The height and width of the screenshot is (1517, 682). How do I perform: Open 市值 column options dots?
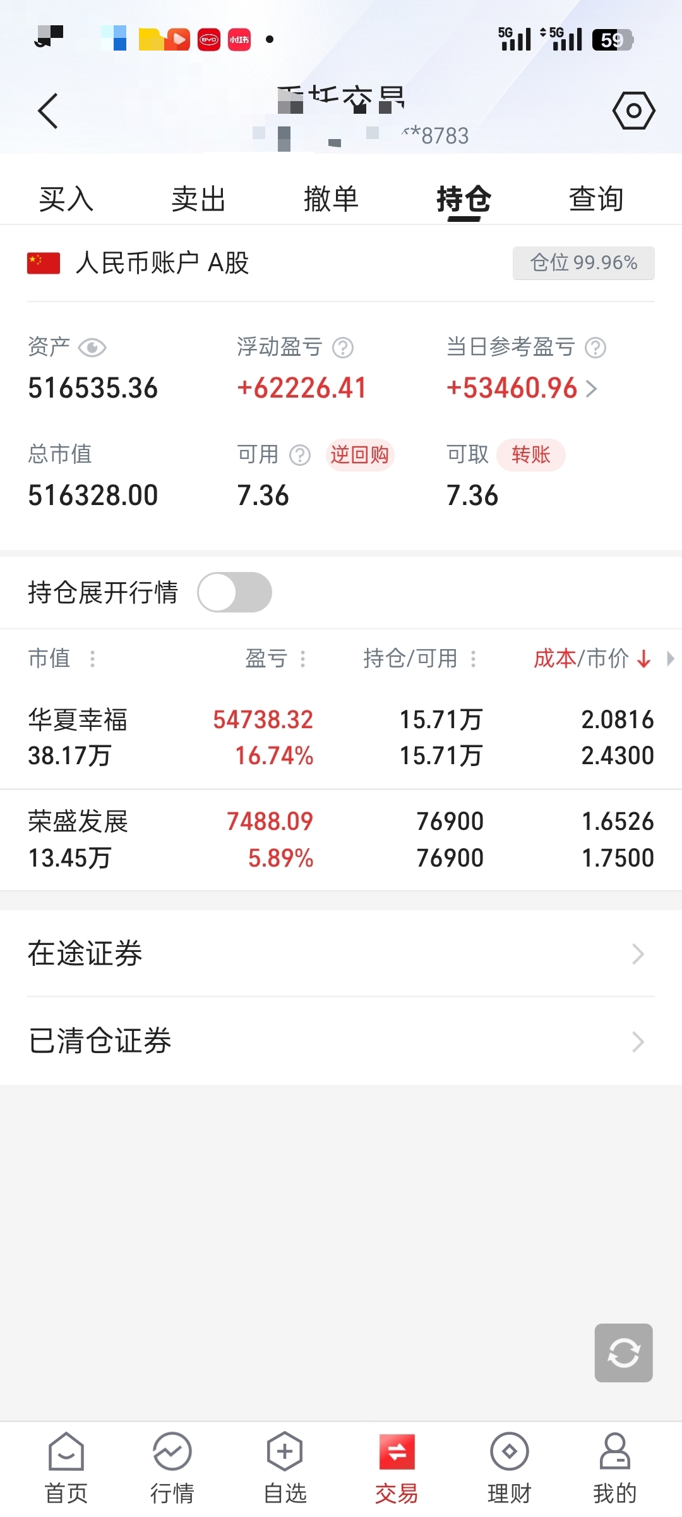[x=93, y=659]
